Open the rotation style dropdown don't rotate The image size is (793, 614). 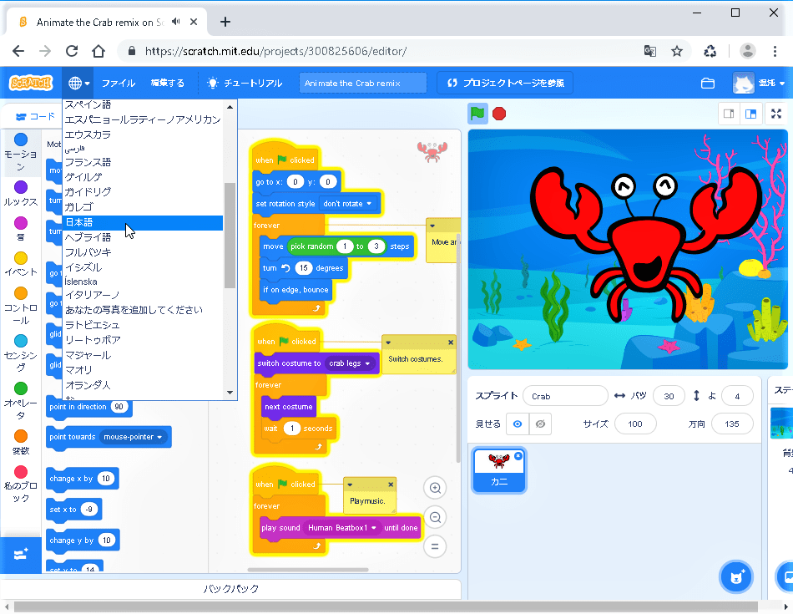[349, 204]
